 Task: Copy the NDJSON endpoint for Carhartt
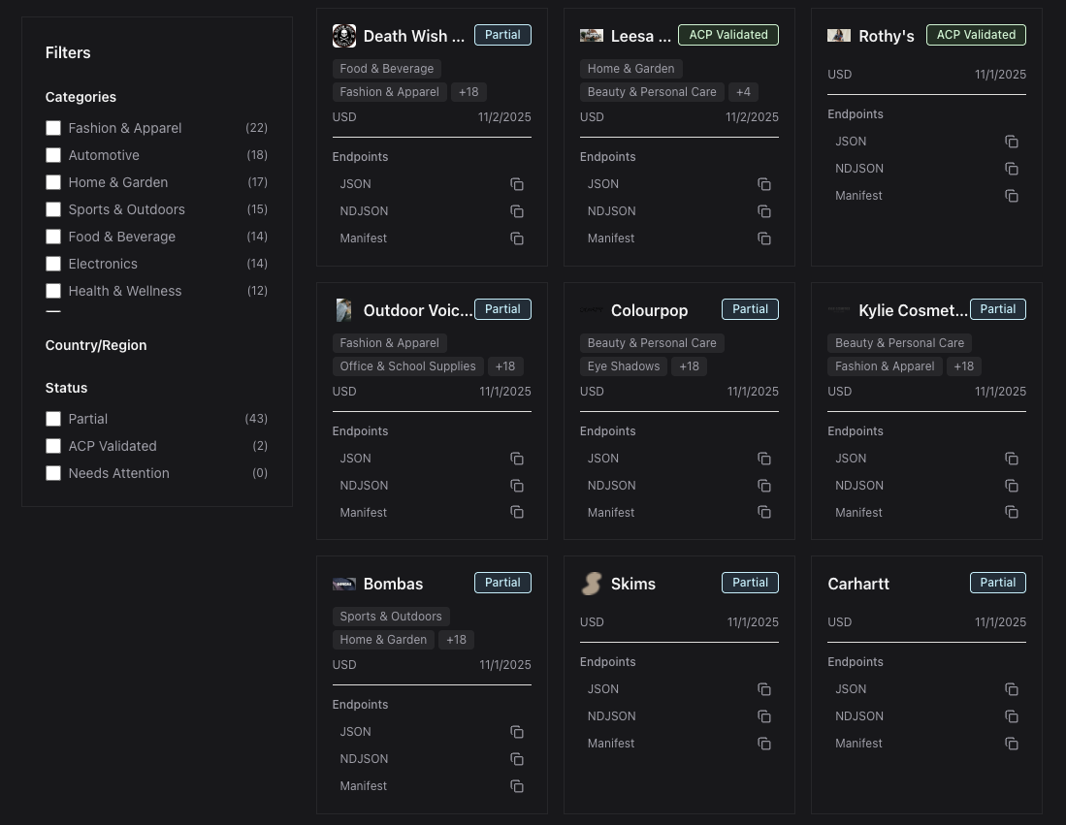(1012, 716)
